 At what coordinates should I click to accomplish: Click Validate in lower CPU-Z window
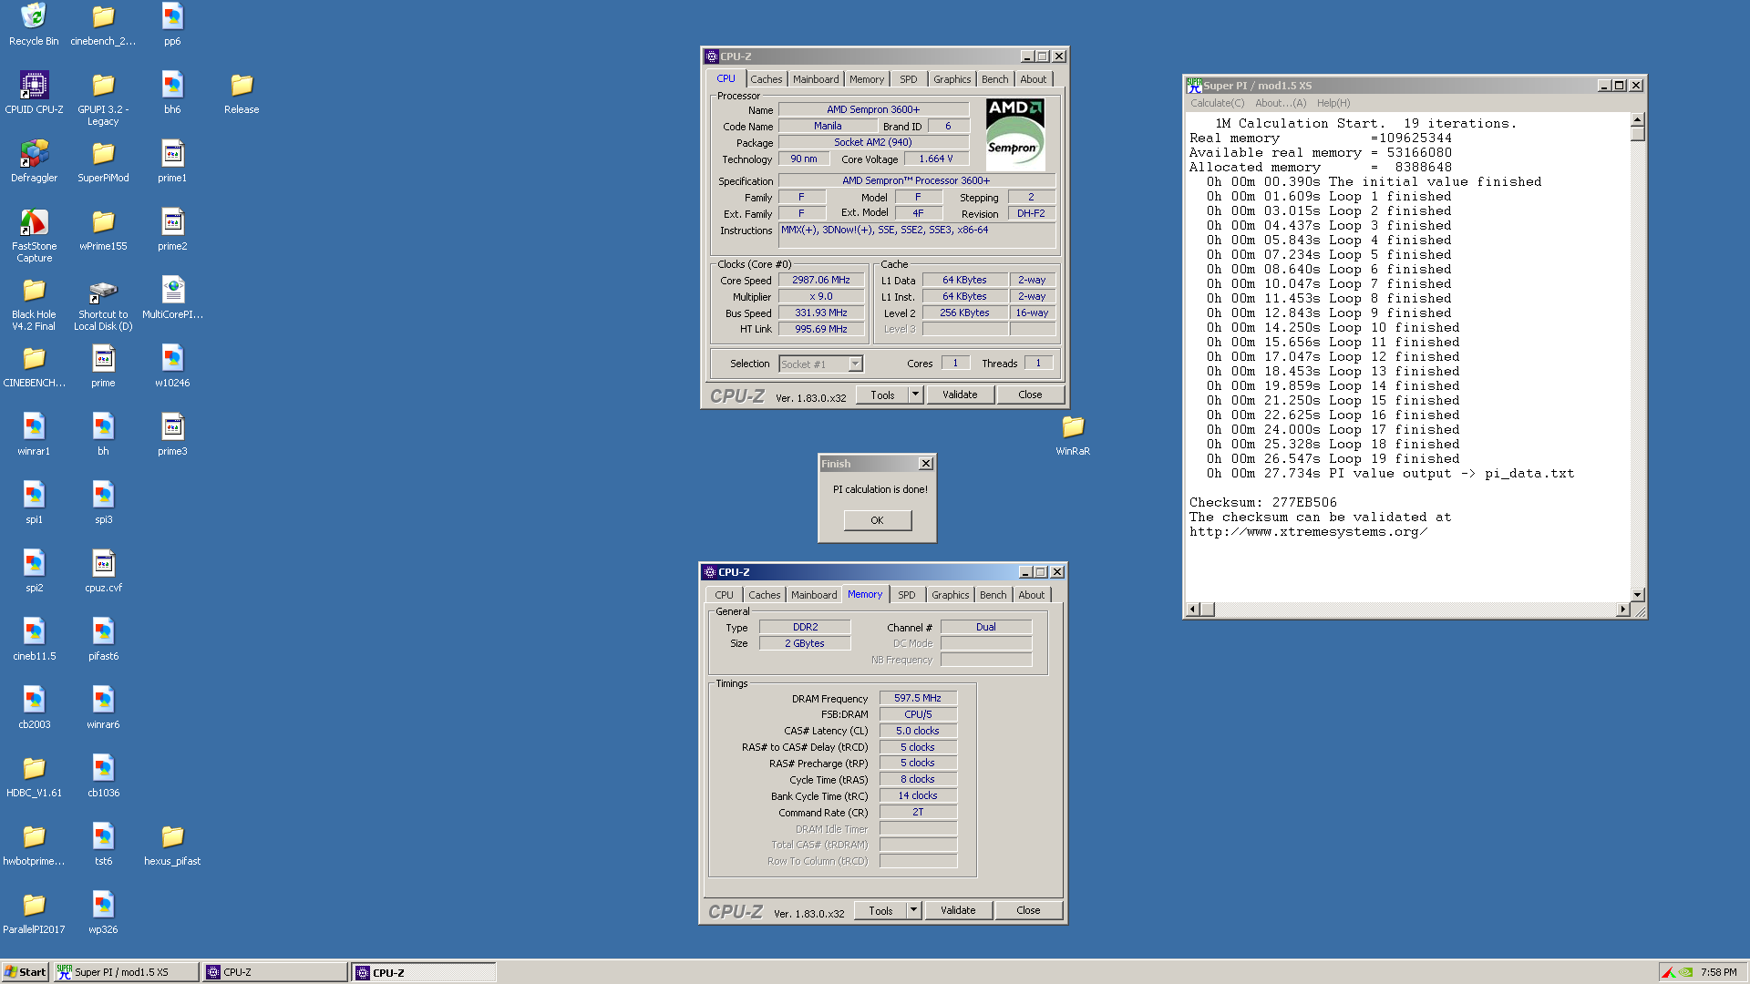[958, 910]
